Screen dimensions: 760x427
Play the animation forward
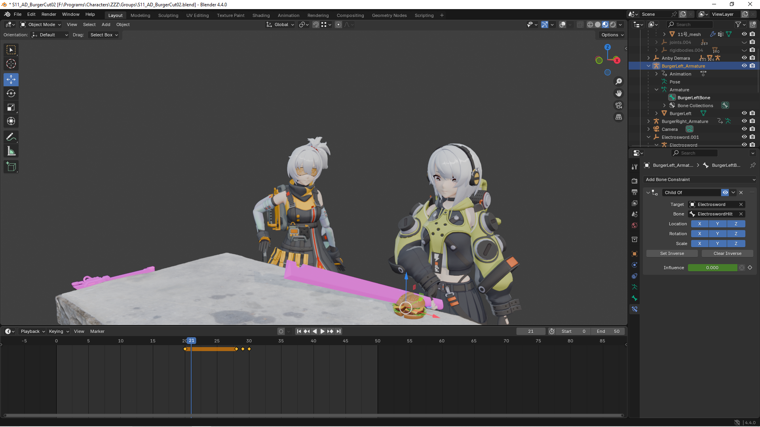click(322, 331)
